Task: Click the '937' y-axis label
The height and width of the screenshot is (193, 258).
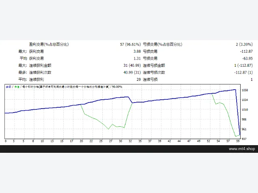Action: [244, 139]
